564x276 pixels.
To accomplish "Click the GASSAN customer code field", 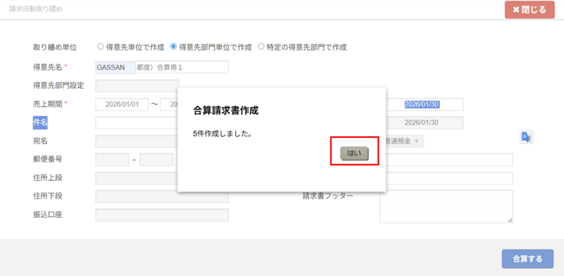I will tap(115, 67).
